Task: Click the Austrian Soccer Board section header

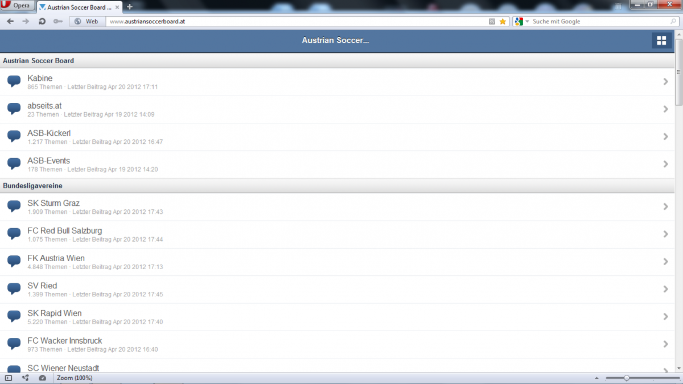Action: click(x=337, y=60)
